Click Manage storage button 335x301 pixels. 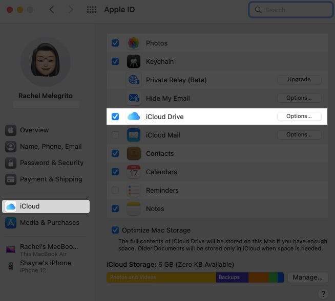coord(308,277)
